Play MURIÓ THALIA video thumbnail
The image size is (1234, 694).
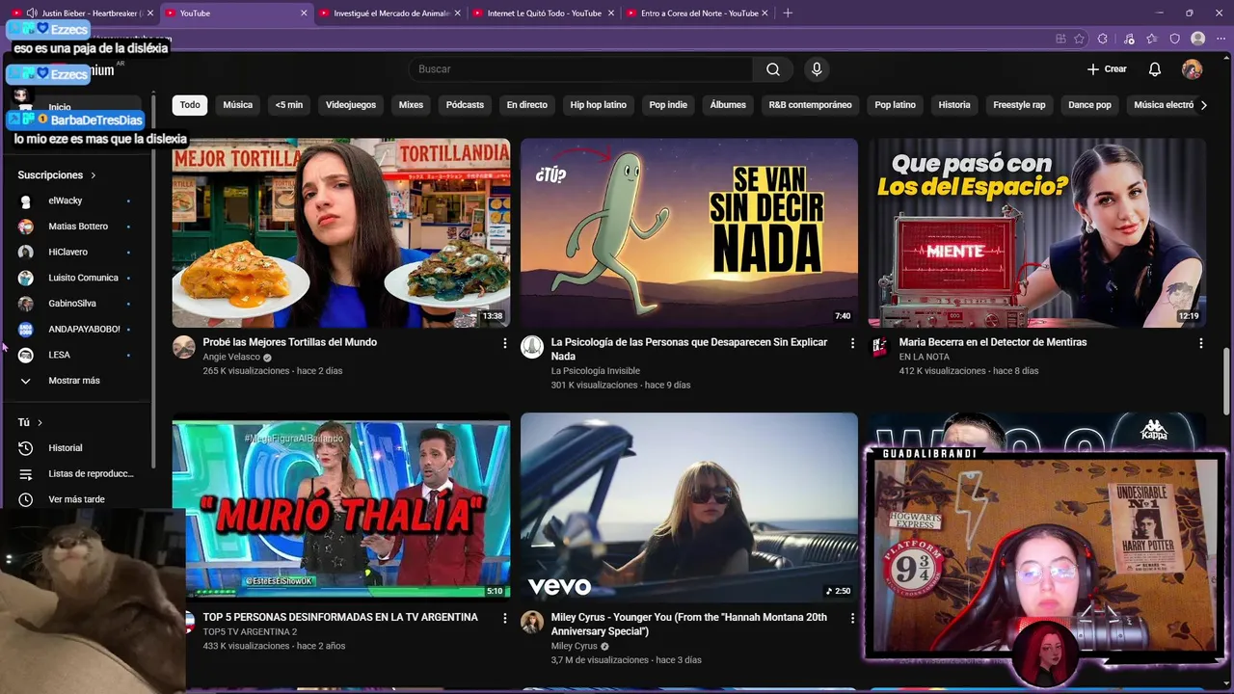(341, 507)
